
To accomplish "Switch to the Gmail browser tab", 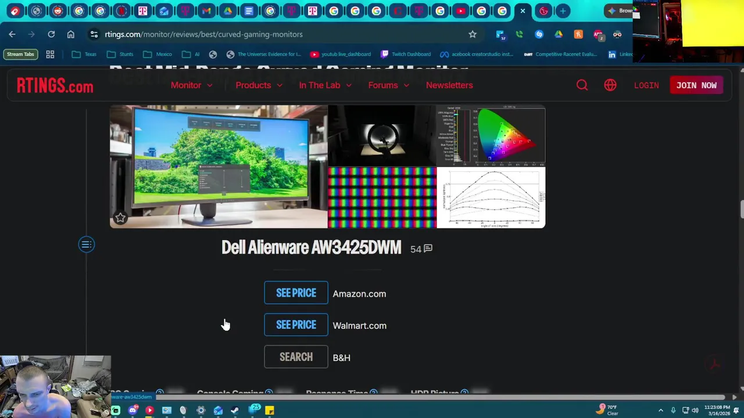I will point(206,10).
